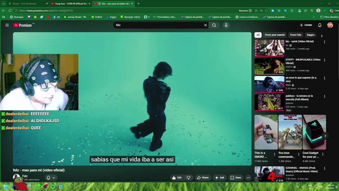Open 'Otros favoritos' bookmarks folder
Viewport: 339px width, 191px height.
[329, 17]
